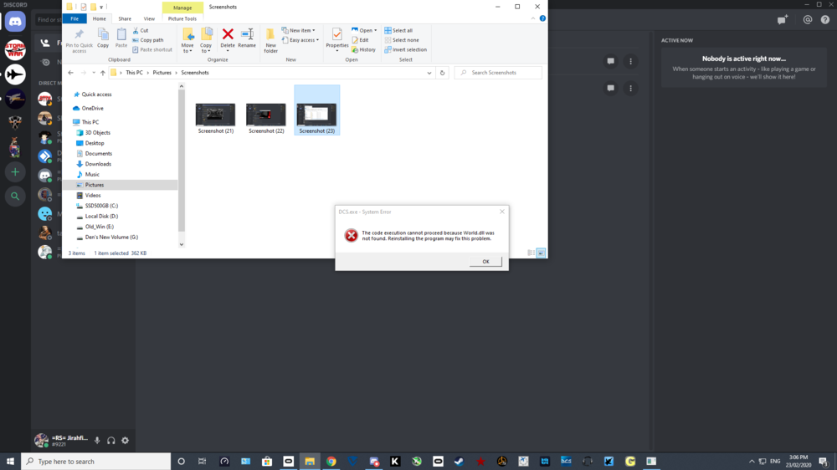Click the Paste icon in Clipboard group
This screenshot has height=470, width=837.
click(121, 38)
